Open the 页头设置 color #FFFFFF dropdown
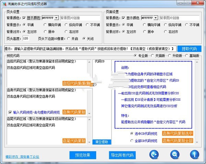Image resolution: width=206 pixels, height=164 pixels. (57, 18)
